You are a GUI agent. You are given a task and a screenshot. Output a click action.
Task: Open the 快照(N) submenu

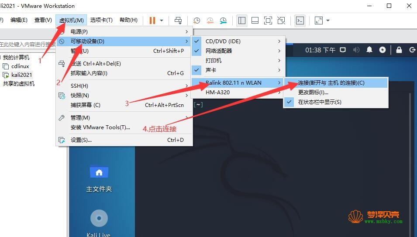coord(124,96)
